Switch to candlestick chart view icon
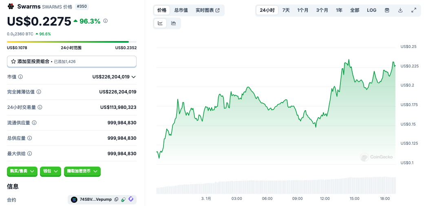Screen dimensions: 426x206 [173, 23]
